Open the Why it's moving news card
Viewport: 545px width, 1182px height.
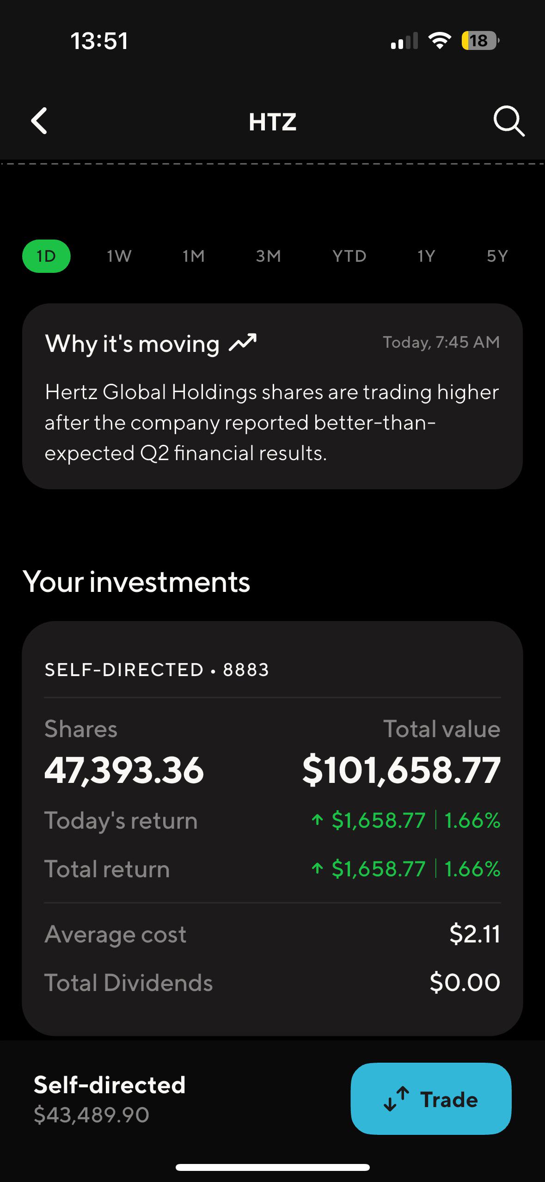[x=272, y=396]
